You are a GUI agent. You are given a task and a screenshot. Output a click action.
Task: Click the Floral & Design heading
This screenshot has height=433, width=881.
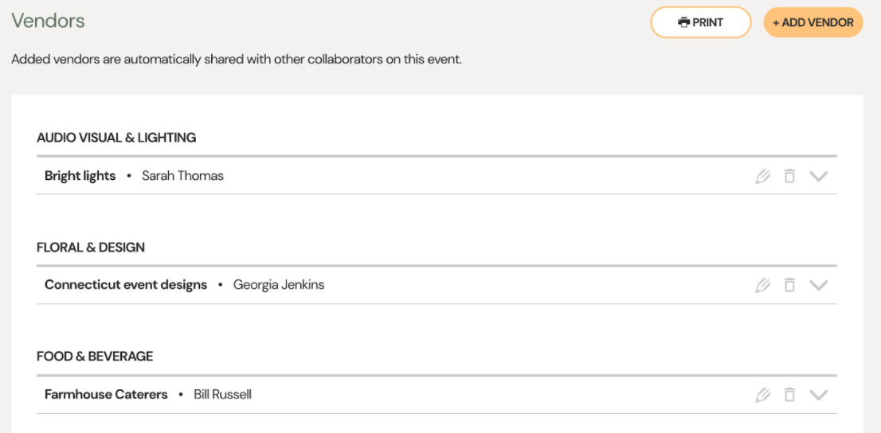pyautogui.click(x=91, y=247)
